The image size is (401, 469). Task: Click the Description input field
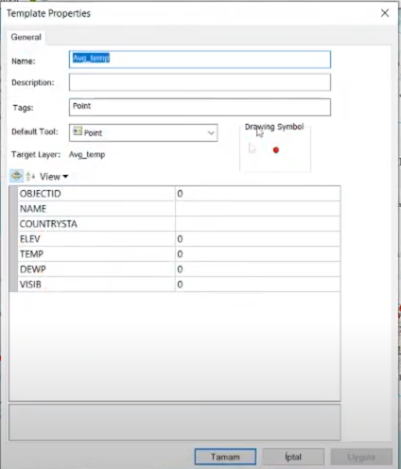(200, 82)
